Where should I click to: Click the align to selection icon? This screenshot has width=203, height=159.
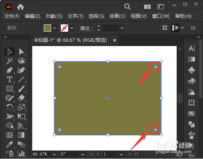pyautogui.click(x=175, y=28)
